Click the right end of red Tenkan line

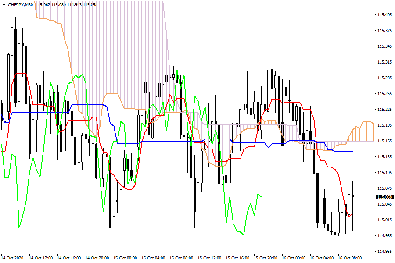[352, 213]
